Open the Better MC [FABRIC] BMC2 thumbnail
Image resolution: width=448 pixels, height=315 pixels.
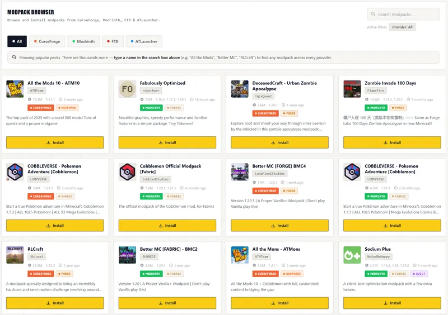(127, 255)
